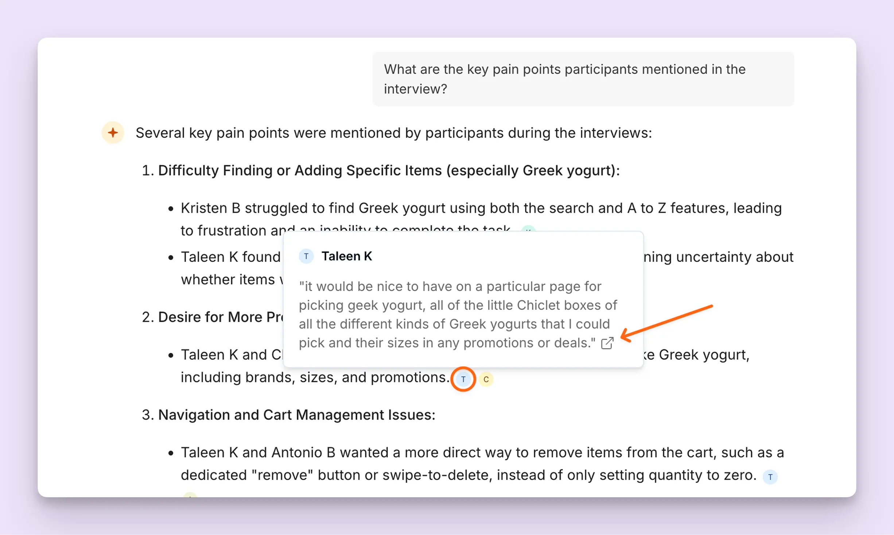This screenshot has width=894, height=535.
Task: Toggle the T citation highlight on promotions sentence
Action: point(463,379)
